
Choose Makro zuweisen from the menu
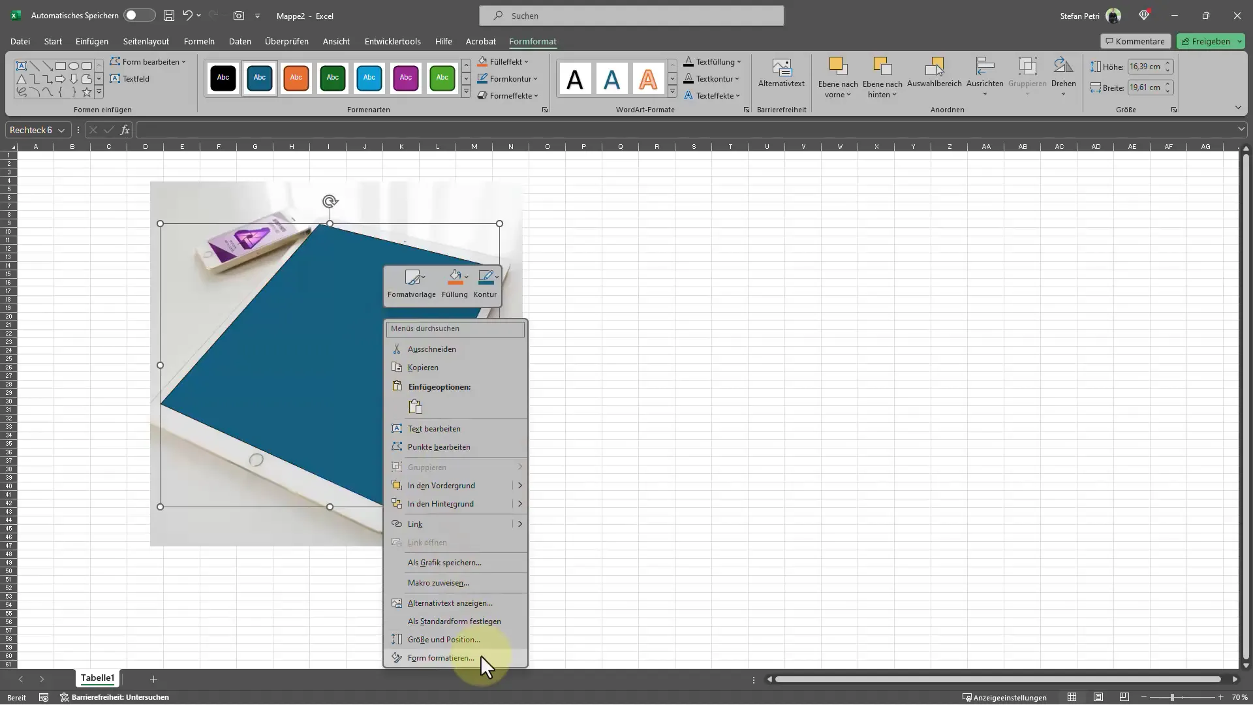pos(456,583)
